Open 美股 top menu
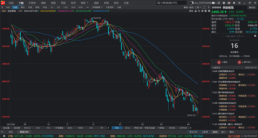258x138 pixels. click(x=53, y=3)
